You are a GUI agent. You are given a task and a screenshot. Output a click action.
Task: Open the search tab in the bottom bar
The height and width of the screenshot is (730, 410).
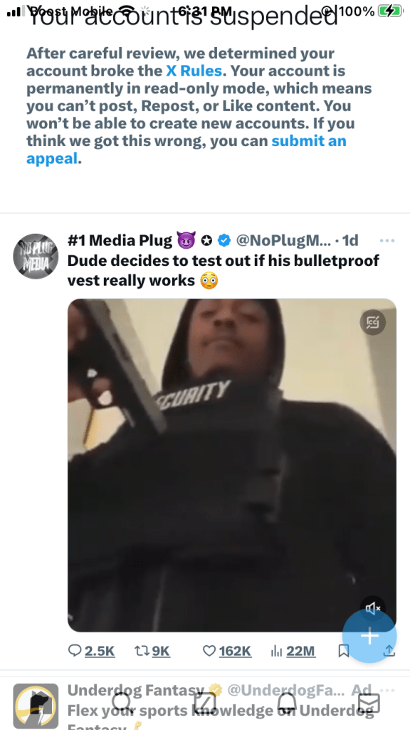[x=122, y=702]
